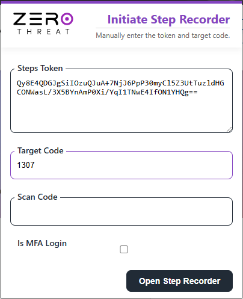Click the Is MFA Login label
Screen dimensions: 243x299
[x=42, y=243]
